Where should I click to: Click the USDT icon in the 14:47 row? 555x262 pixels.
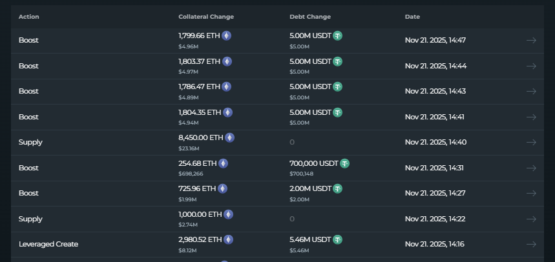tap(337, 36)
